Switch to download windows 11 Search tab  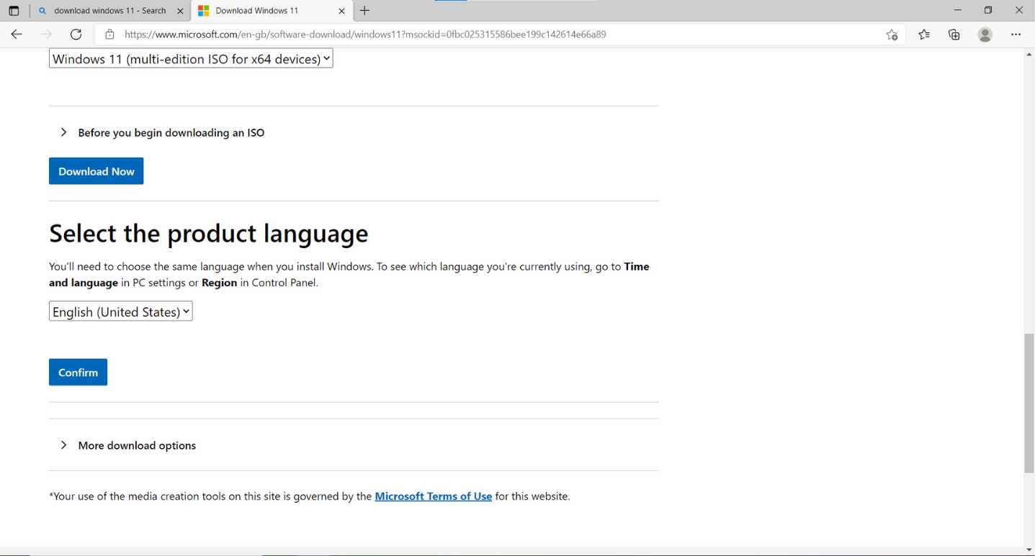point(109,11)
